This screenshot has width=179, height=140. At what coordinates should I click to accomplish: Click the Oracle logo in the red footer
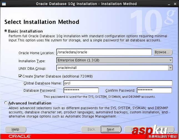[x=19, y=136]
